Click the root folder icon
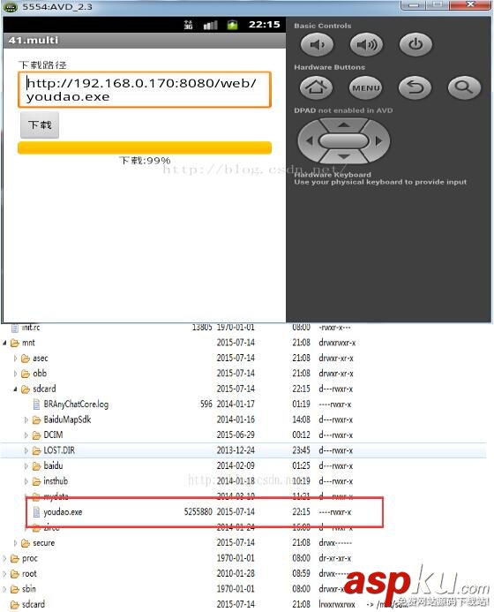The image size is (494, 612). [x=15, y=574]
